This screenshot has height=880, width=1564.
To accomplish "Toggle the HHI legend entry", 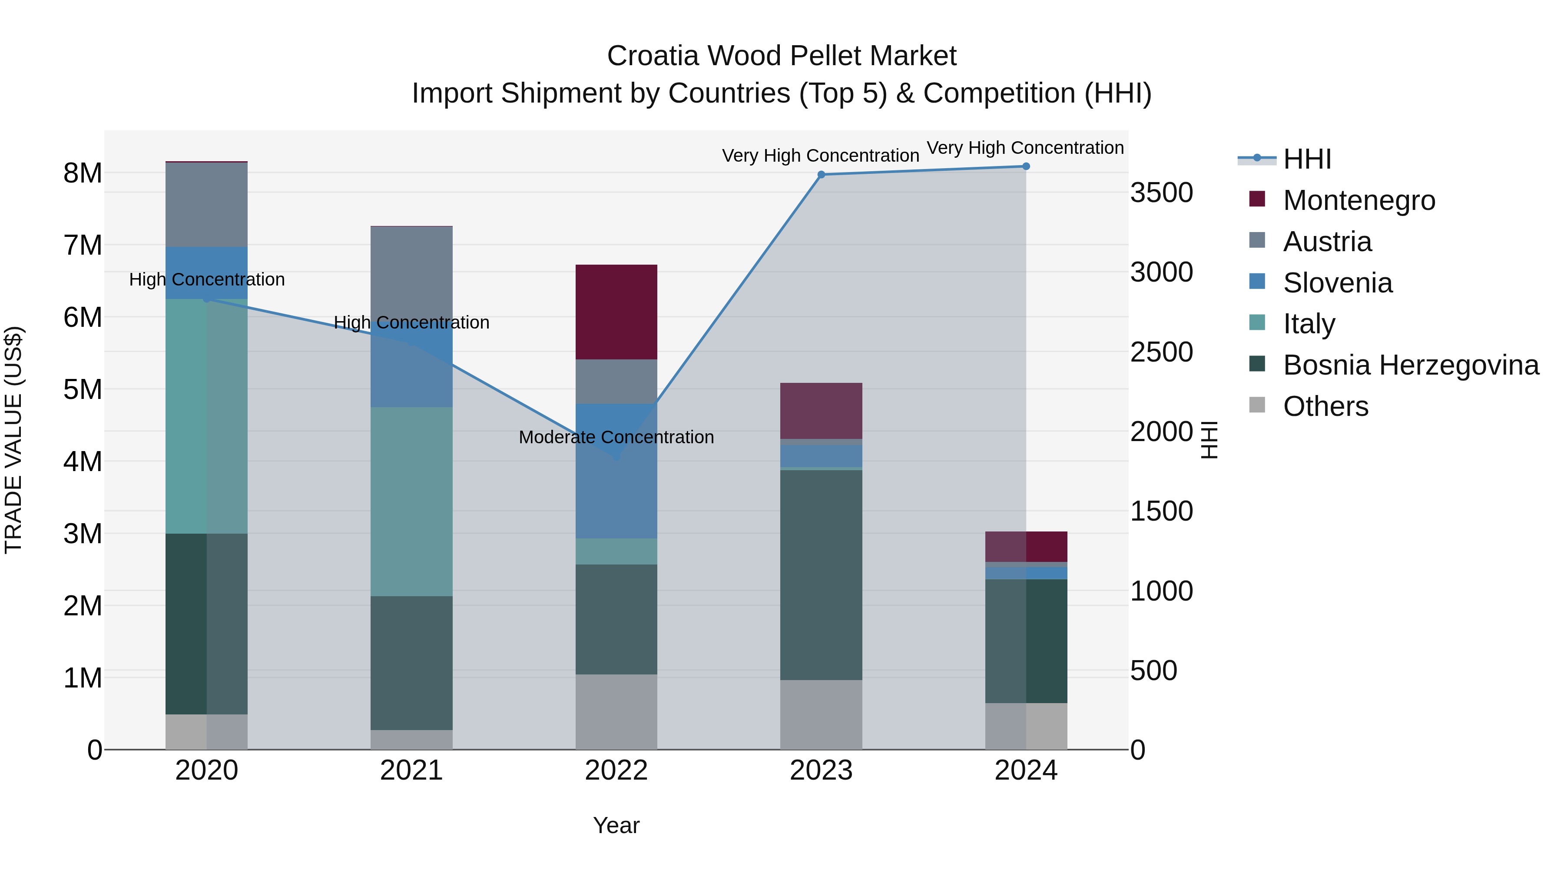I will (1284, 159).
